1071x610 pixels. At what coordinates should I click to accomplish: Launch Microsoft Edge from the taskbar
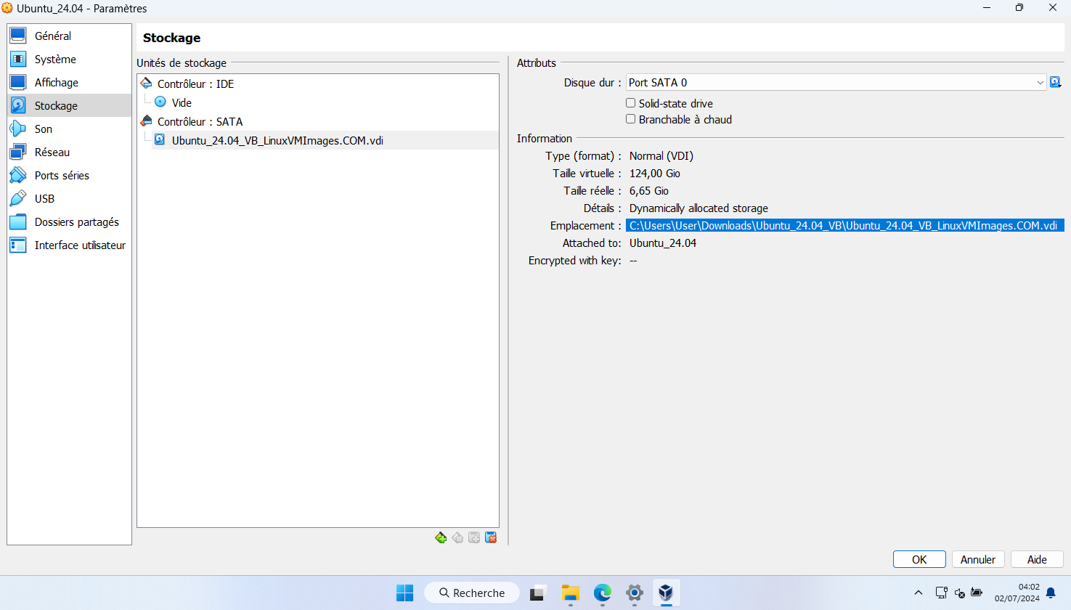(602, 593)
